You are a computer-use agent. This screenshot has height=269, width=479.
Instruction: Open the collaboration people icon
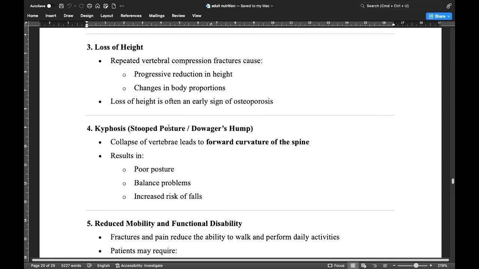[449, 6]
